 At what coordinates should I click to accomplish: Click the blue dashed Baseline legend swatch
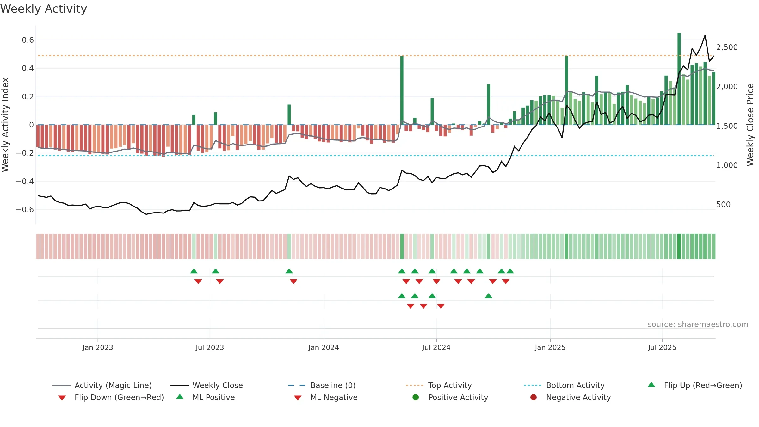(297, 385)
